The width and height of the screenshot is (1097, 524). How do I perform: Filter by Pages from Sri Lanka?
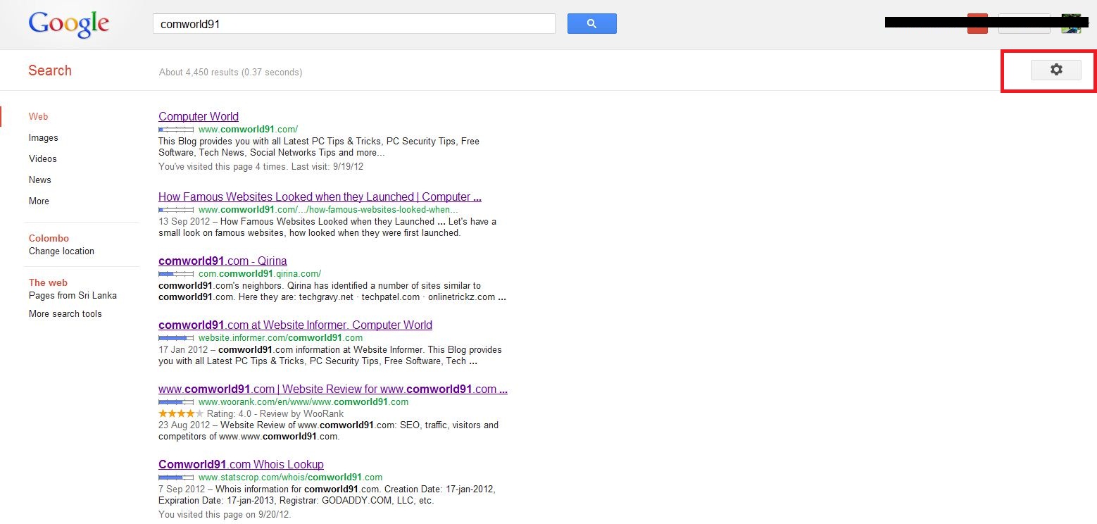coord(73,295)
